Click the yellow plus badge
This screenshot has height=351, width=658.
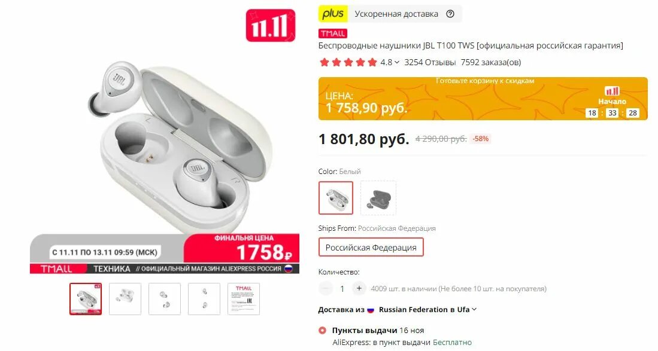333,14
